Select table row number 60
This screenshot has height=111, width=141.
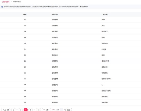click(70, 103)
